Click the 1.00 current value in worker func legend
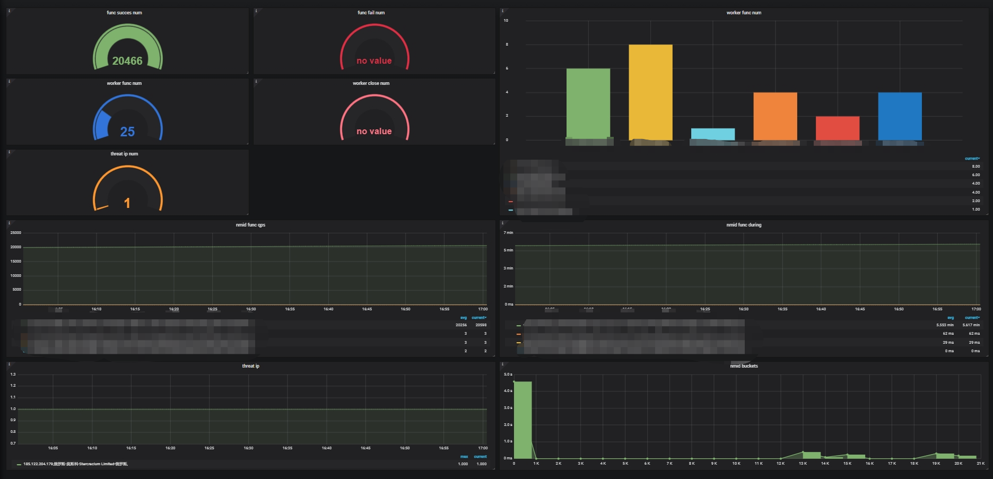The width and height of the screenshot is (993, 479). coord(975,210)
